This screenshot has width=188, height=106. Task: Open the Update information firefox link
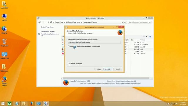click(128, 83)
